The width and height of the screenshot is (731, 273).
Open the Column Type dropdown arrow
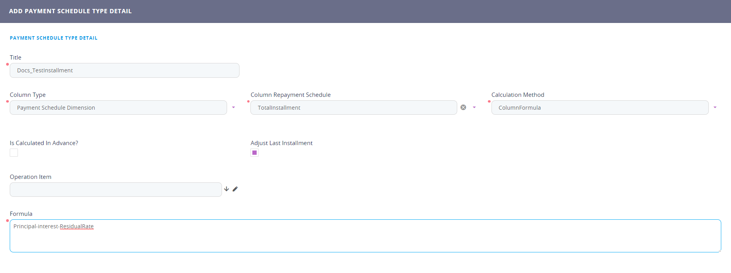tap(233, 107)
